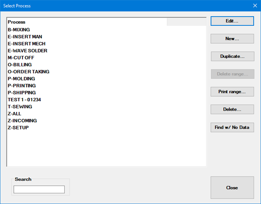Open the Print range... dialog

[x=232, y=92]
